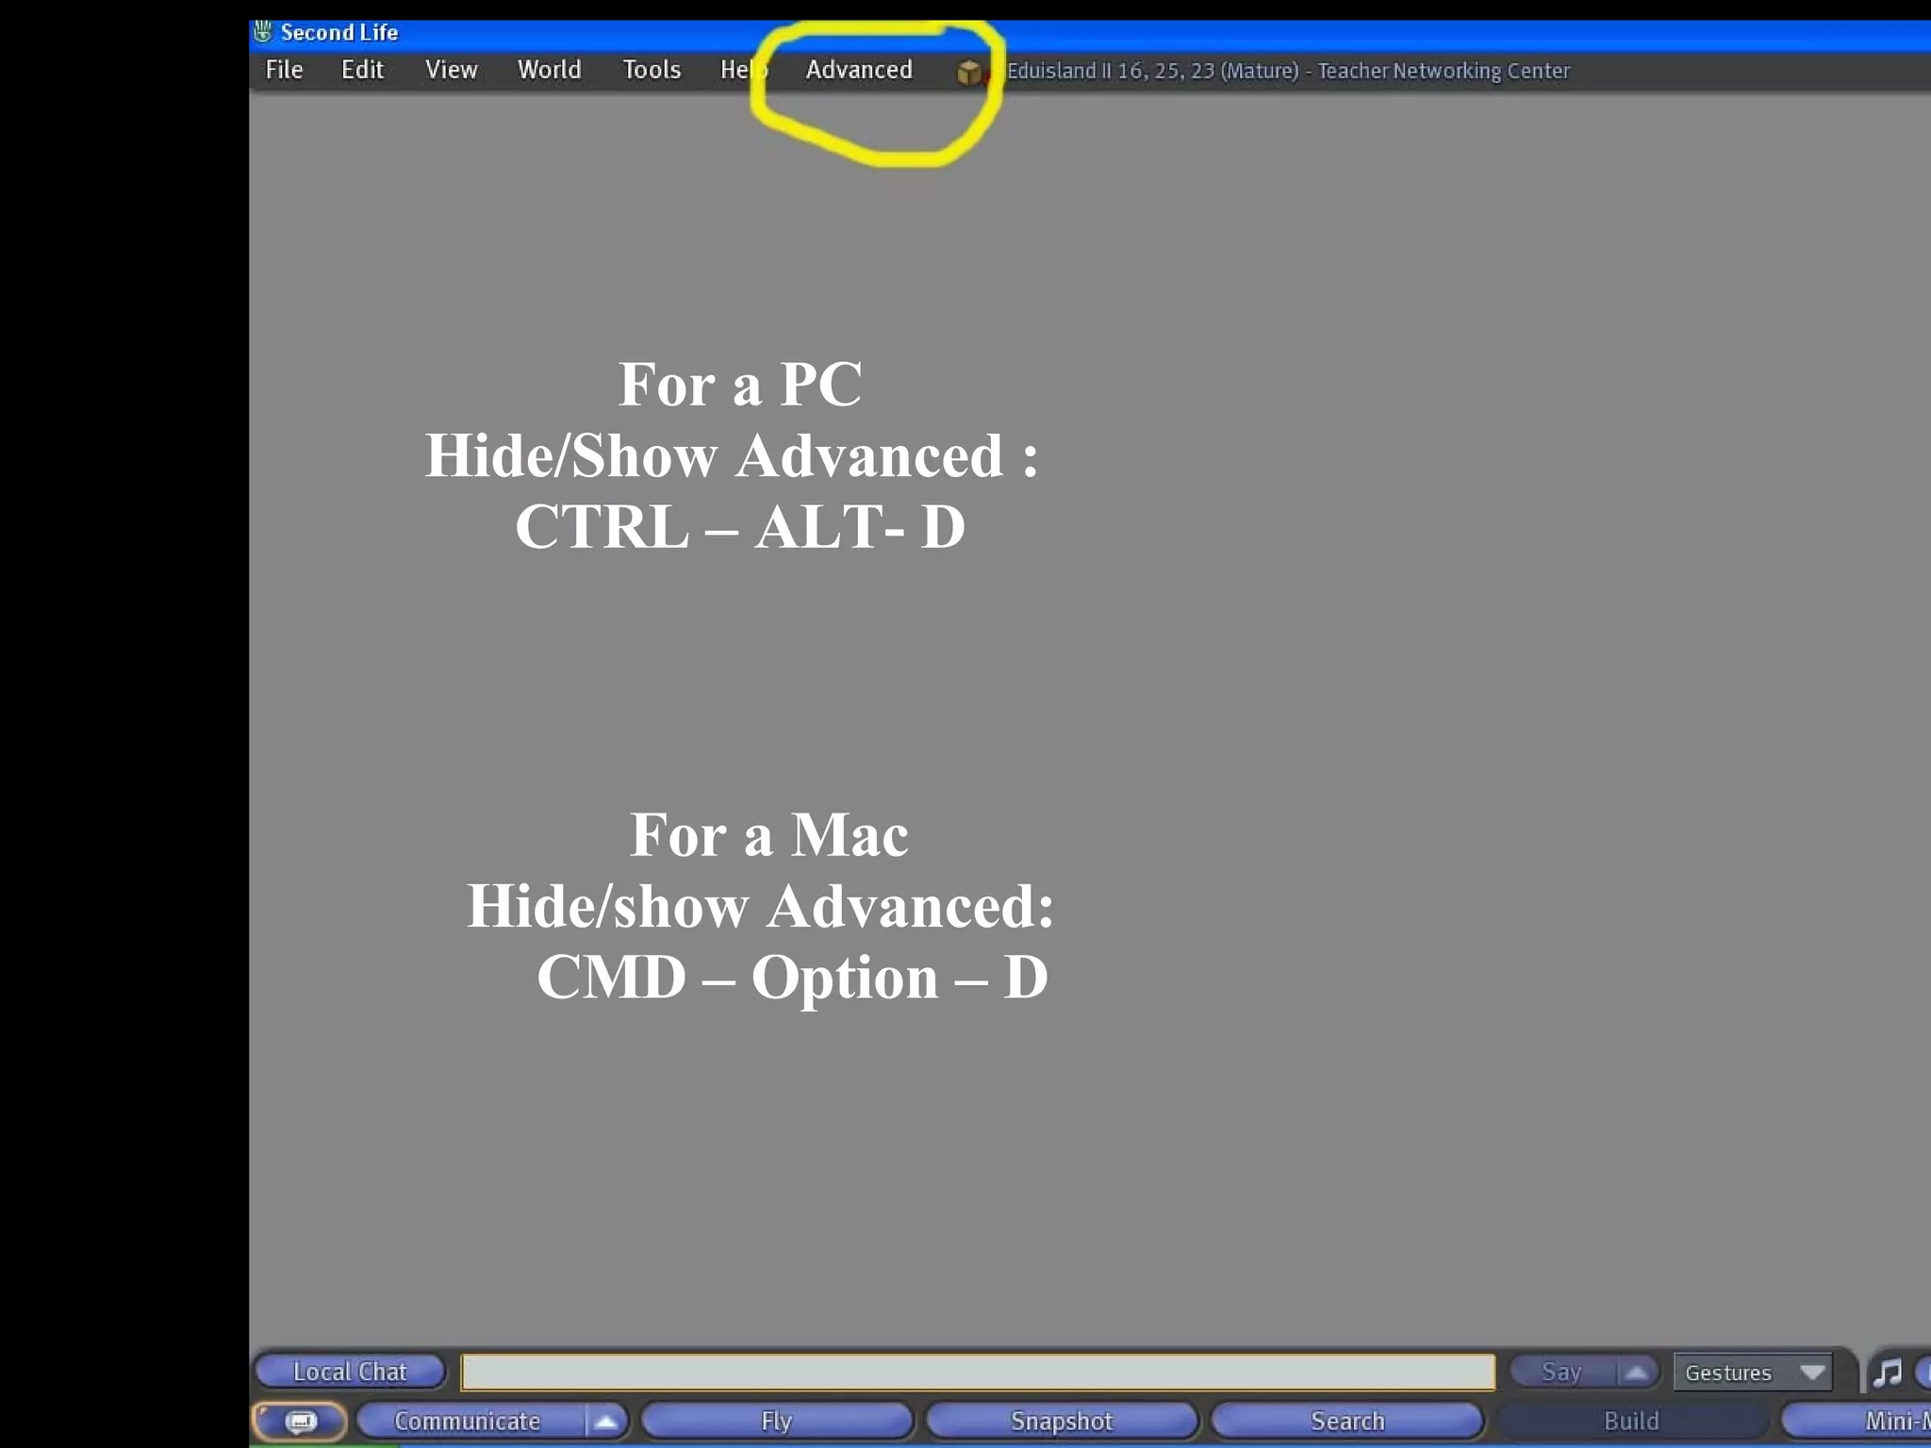Open the Help menu
Screen dimensions: 1931x1448
point(744,70)
